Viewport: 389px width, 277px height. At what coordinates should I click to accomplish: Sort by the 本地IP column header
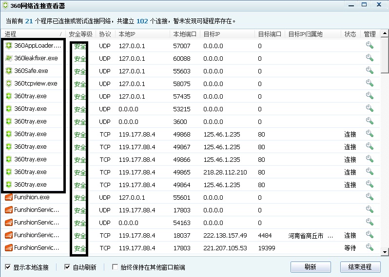pos(142,34)
